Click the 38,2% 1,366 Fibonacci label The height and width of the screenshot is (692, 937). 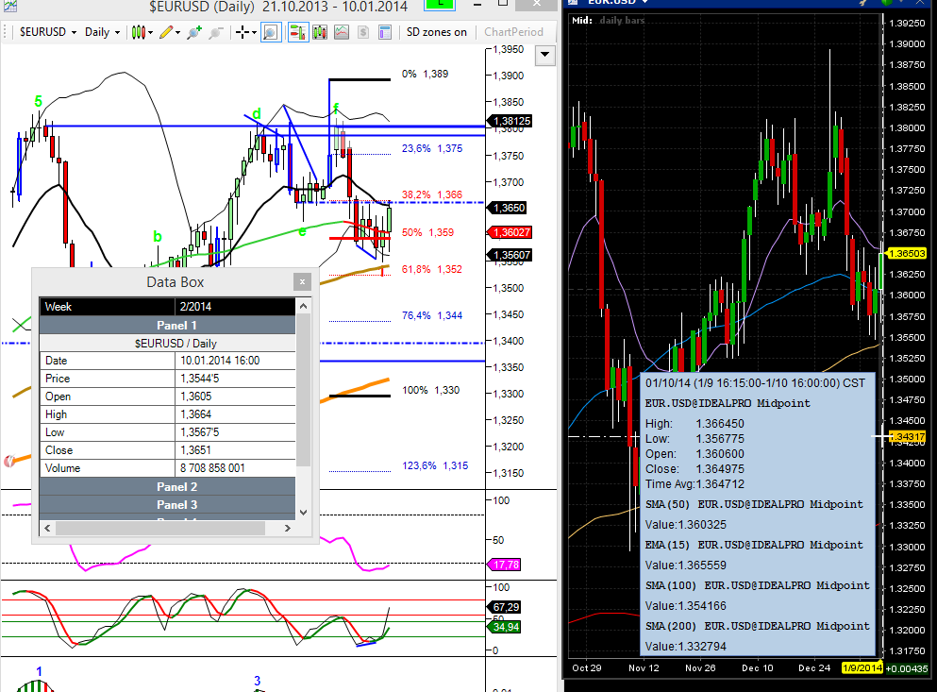pyautogui.click(x=432, y=194)
